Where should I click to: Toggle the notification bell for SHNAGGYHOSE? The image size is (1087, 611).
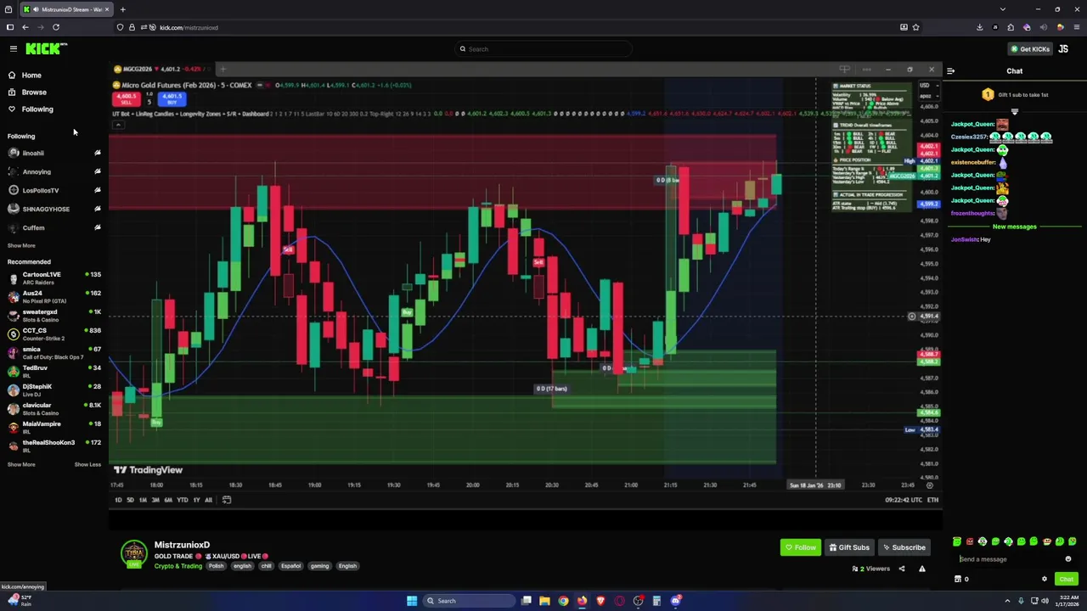click(x=98, y=209)
